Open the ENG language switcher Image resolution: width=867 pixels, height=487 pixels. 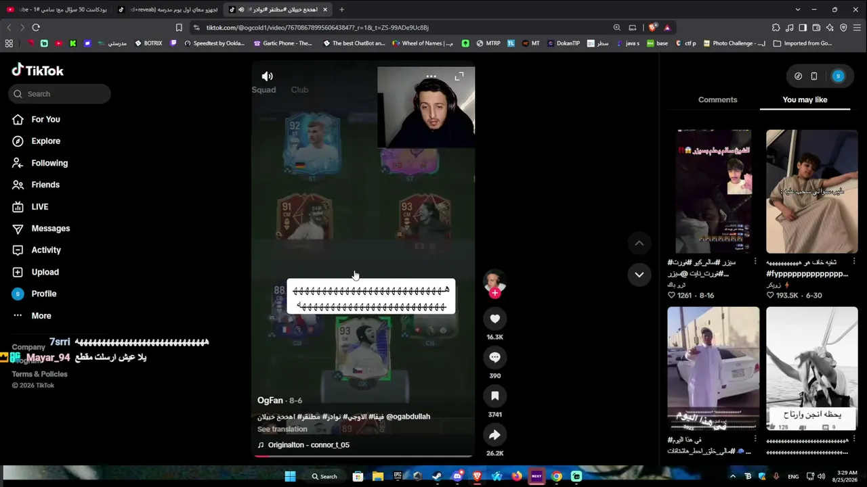[x=793, y=476]
